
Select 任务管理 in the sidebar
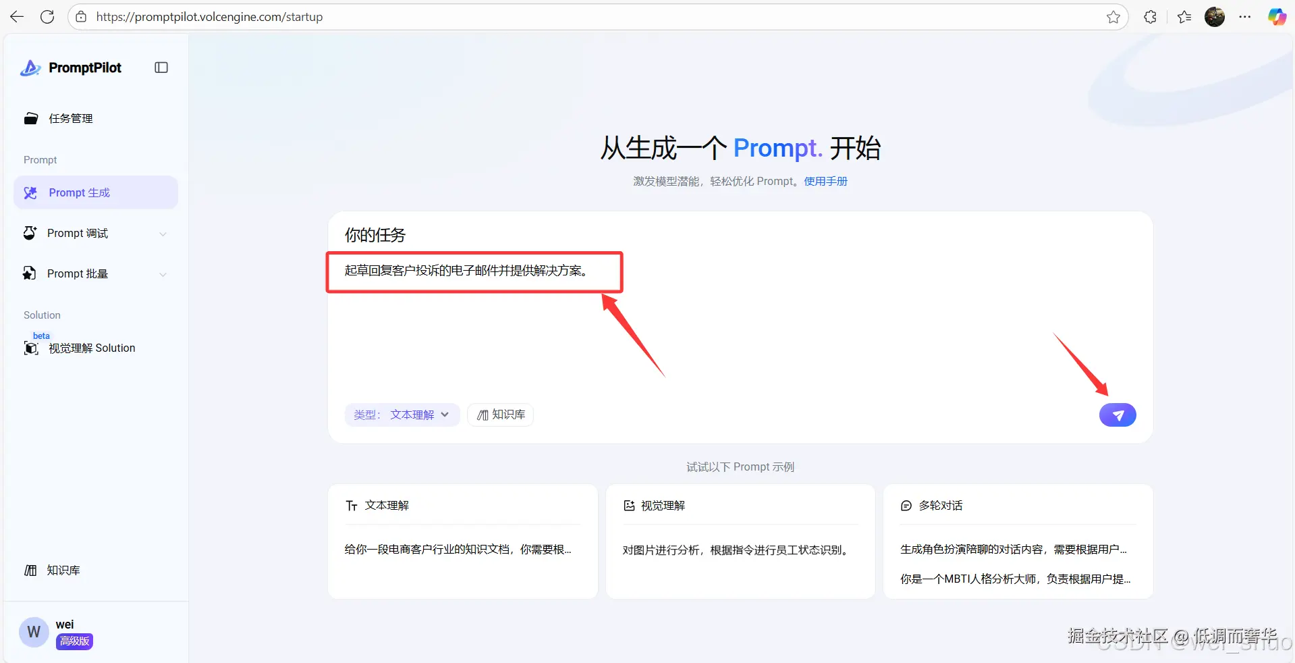(x=71, y=118)
